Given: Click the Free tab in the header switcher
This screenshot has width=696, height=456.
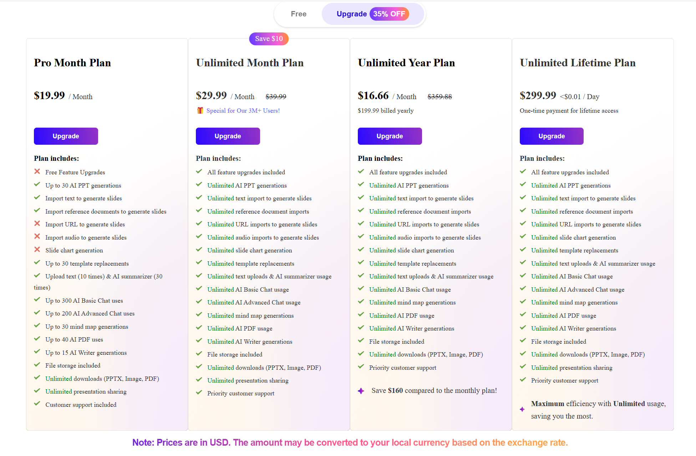Looking at the screenshot, I should [299, 14].
